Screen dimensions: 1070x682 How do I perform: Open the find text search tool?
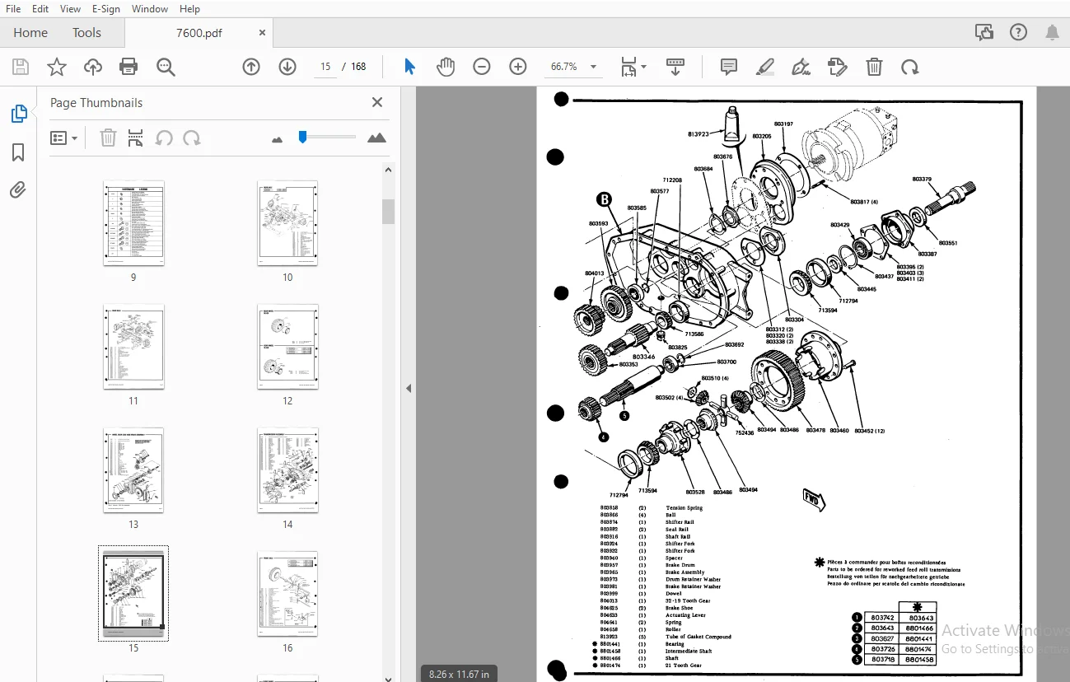166,67
